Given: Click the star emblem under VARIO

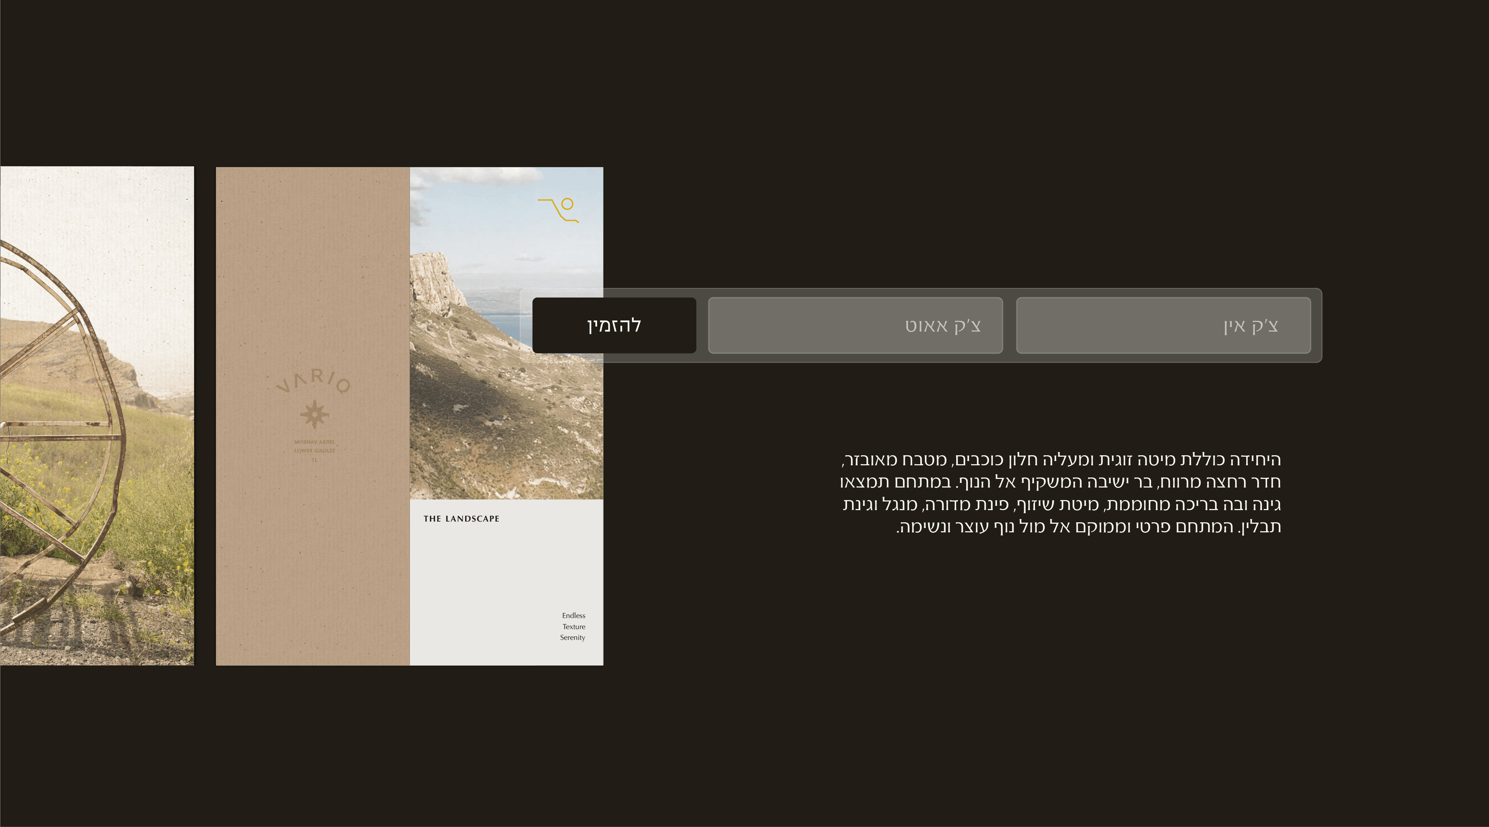Looking at the screenshot, I should point(315,414).
